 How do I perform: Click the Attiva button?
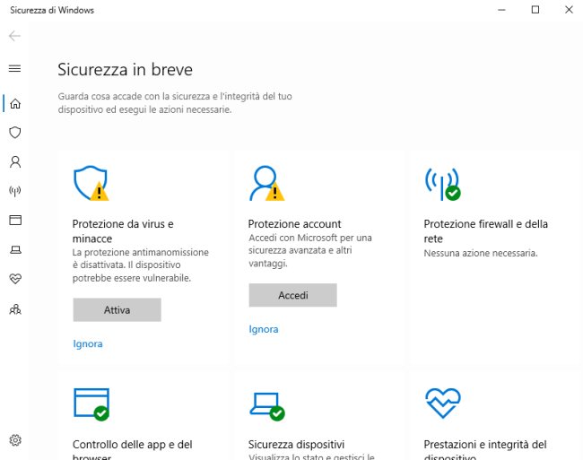(117, 310)
